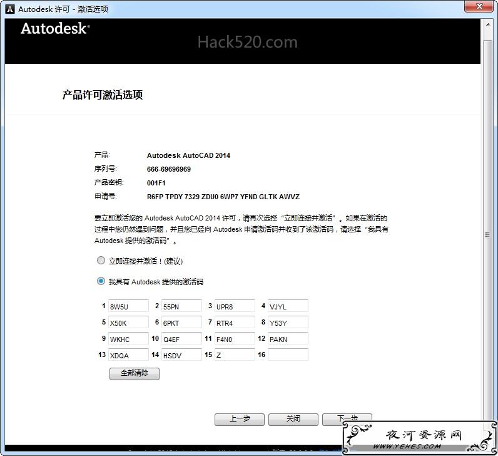498x456 pixels.
Task: Click the empty activation code field 16
Action: pos(288,355)
